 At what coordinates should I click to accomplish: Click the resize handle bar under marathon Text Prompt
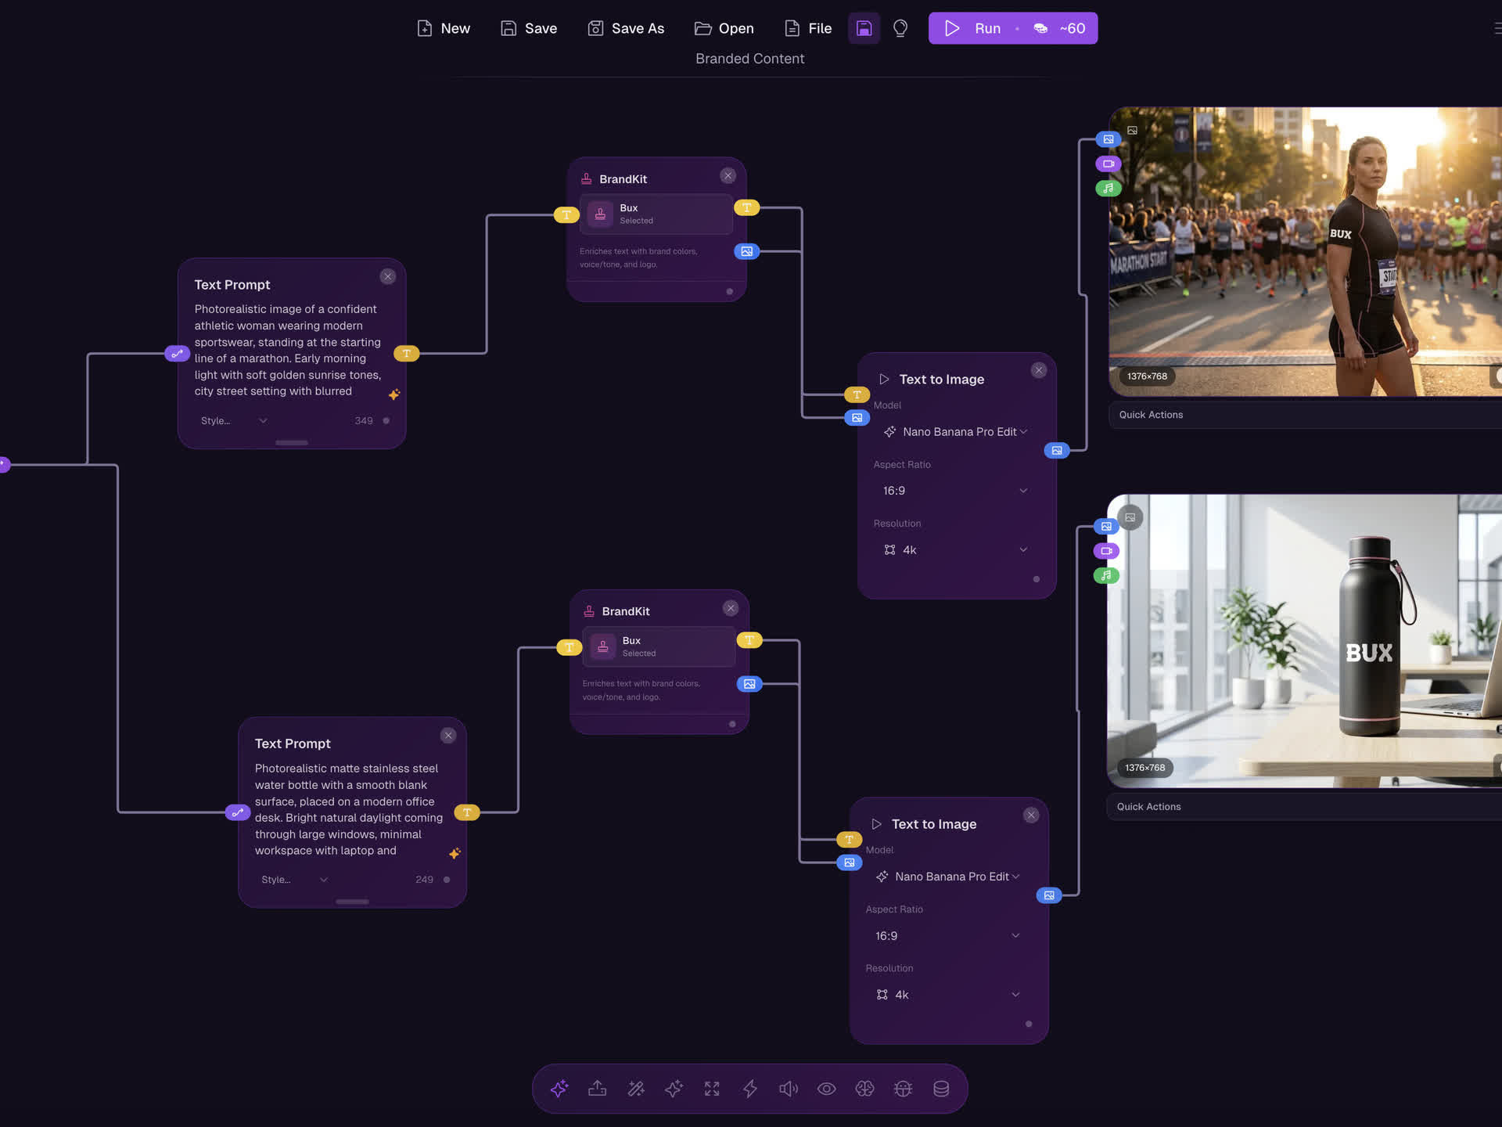pyautogui.click(x=291, y=443)
